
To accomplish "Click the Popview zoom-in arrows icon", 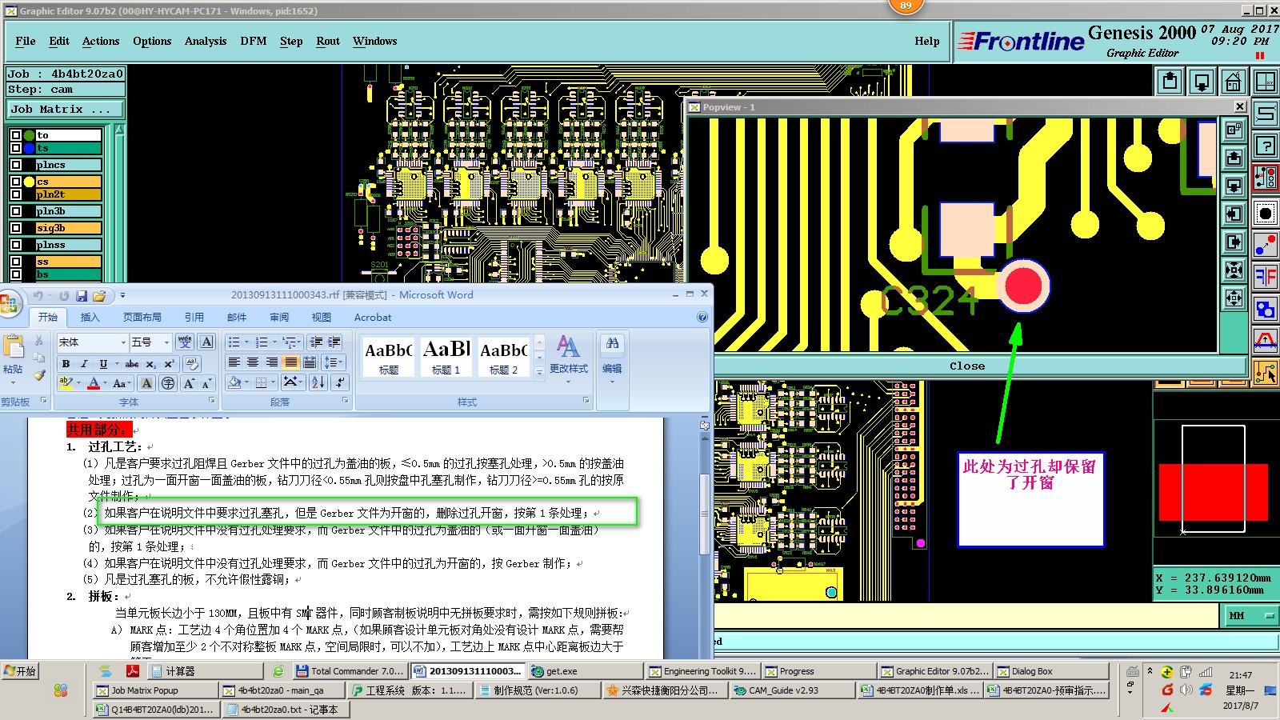I will 1234,270.
